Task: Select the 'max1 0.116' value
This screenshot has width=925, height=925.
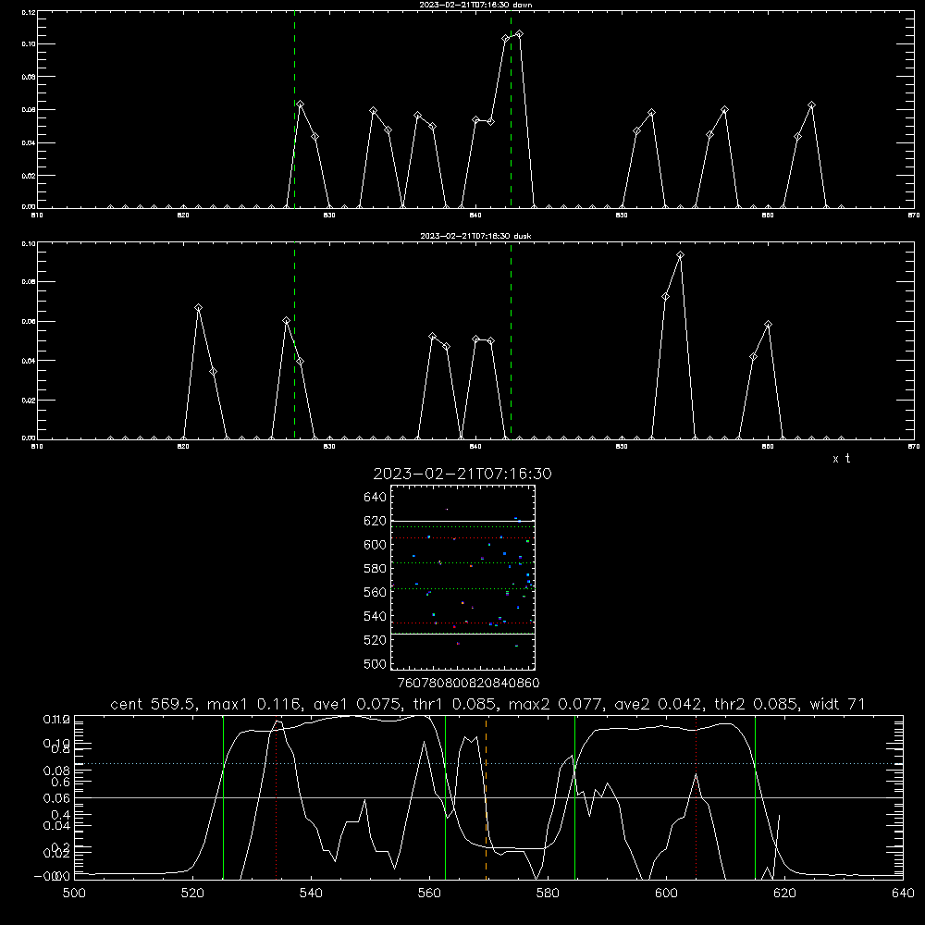Action: tap(254, 704)
